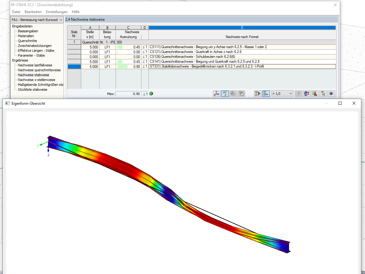Click the cross-section result diagram icon
Viewport: 365px width, 274px height.
click(217, 94)
